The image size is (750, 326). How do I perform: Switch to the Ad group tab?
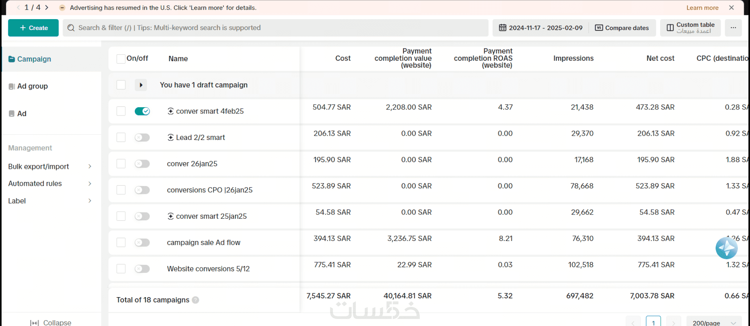tap(32, 86)
